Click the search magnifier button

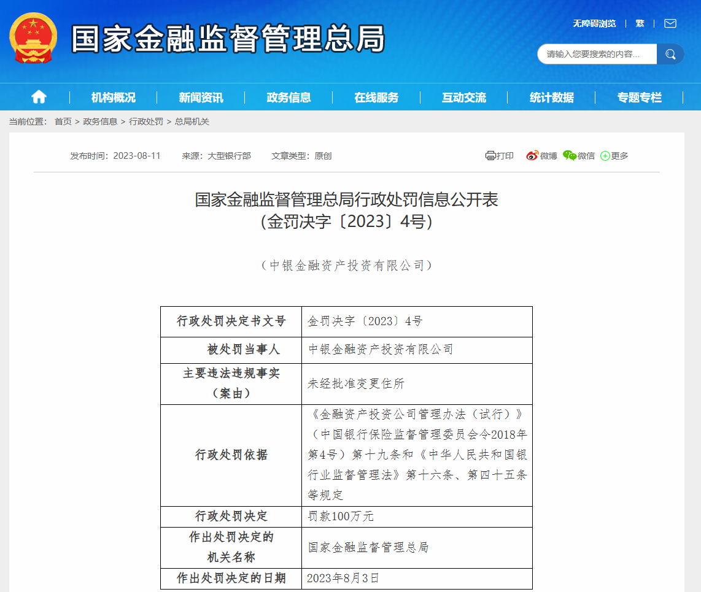click(x=670, y=54)
